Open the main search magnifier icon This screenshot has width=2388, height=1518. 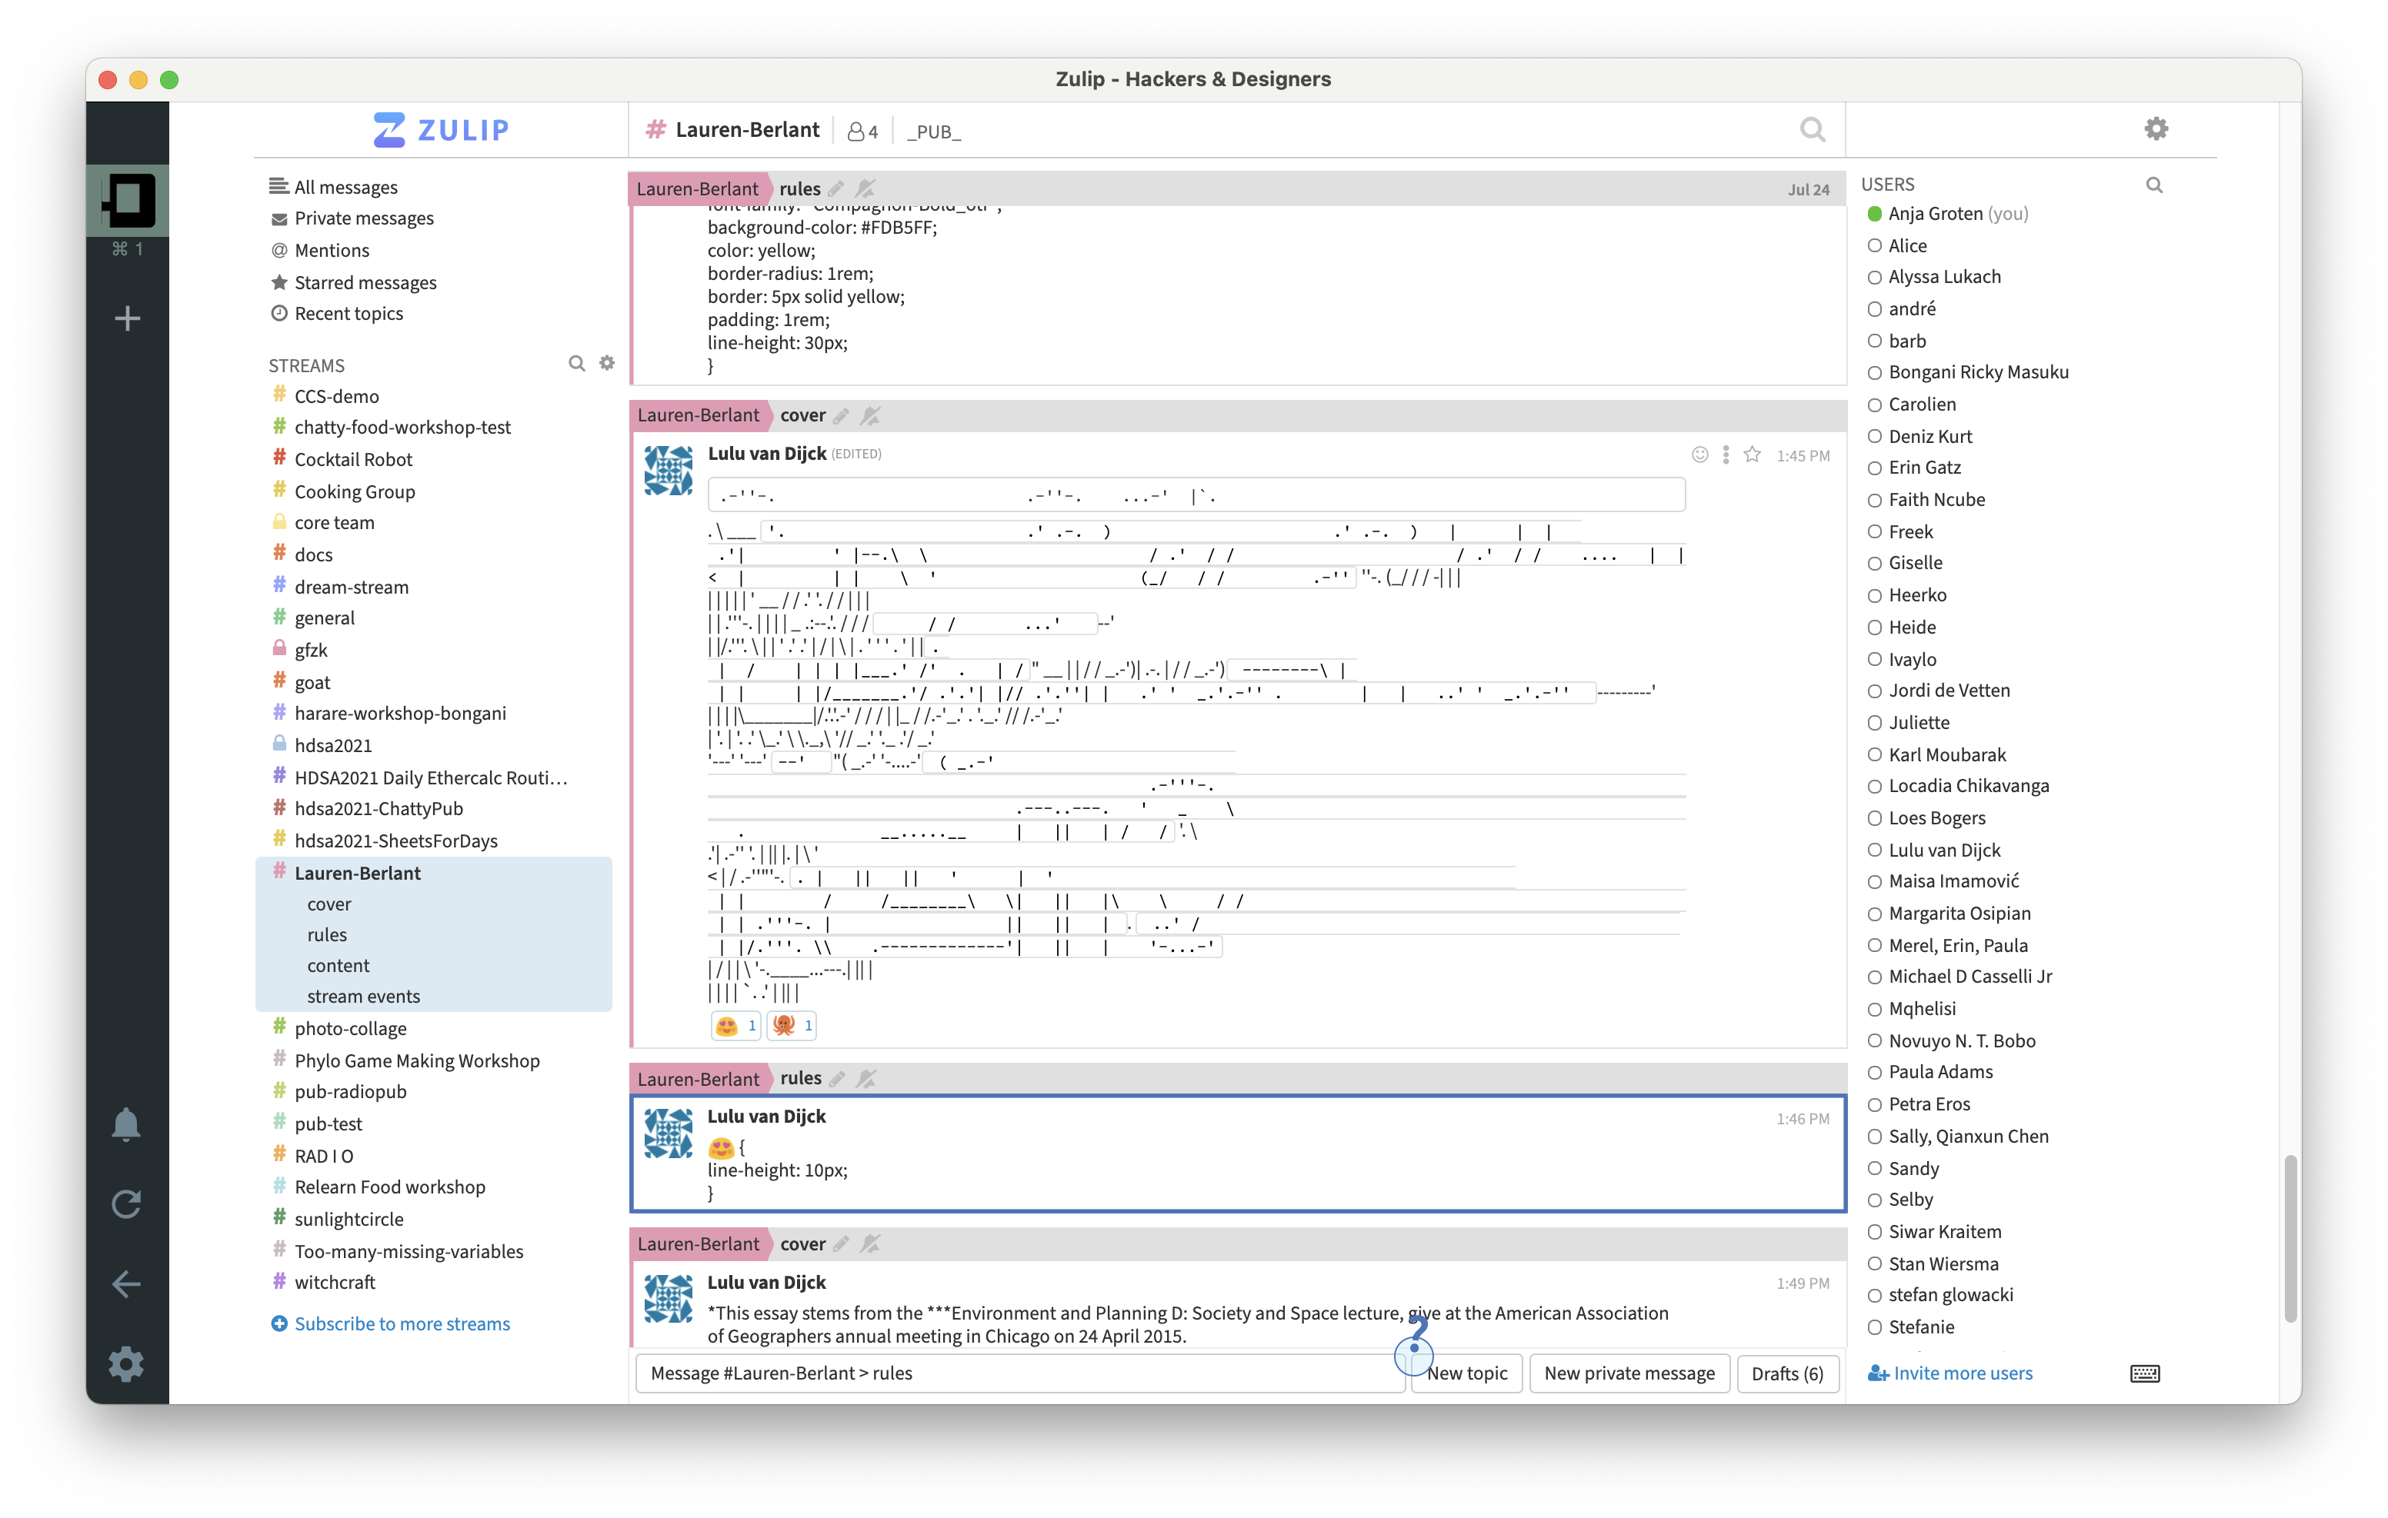(x=1811, y=130)
